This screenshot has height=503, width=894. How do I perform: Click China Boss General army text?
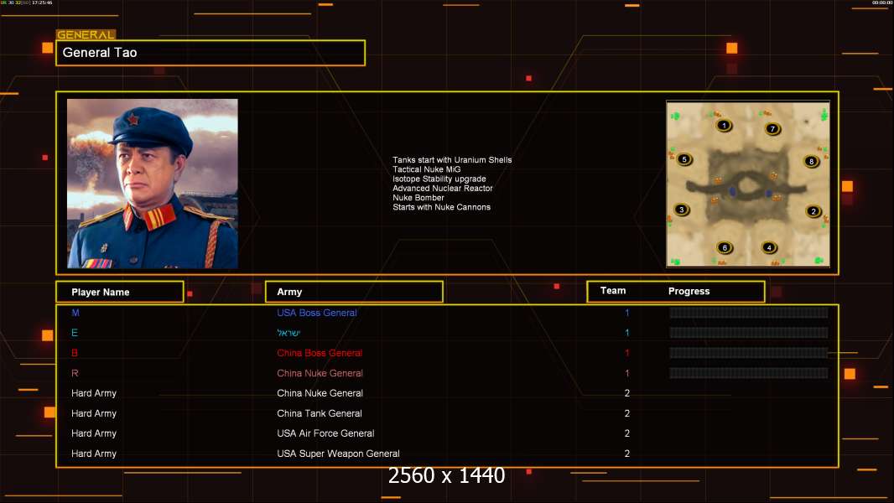[x=320, y=353]
